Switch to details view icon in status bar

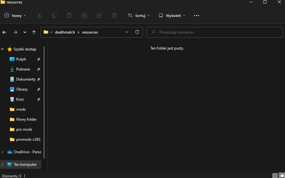click(275, 175)
